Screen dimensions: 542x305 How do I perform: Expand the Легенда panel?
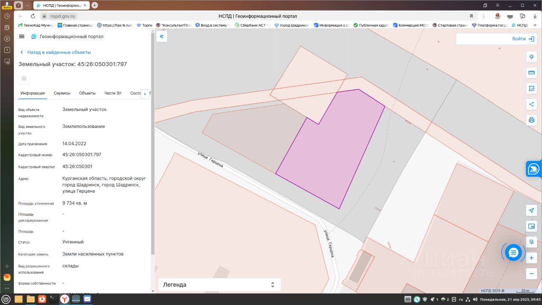click(219, 285)
